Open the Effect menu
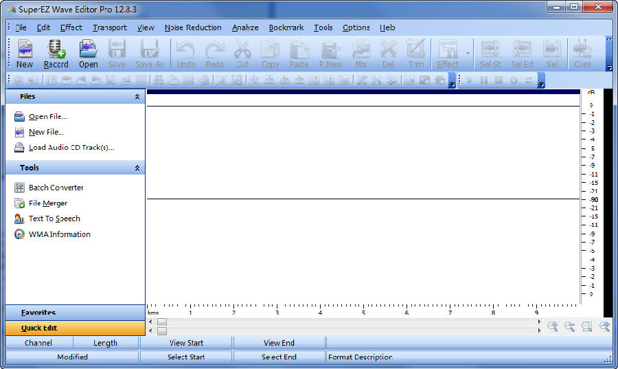Viewport: 618px width, 369px height. tap(71, 27)
